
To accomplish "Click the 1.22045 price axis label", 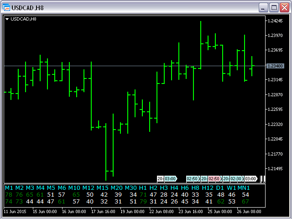I will point(275,139).
